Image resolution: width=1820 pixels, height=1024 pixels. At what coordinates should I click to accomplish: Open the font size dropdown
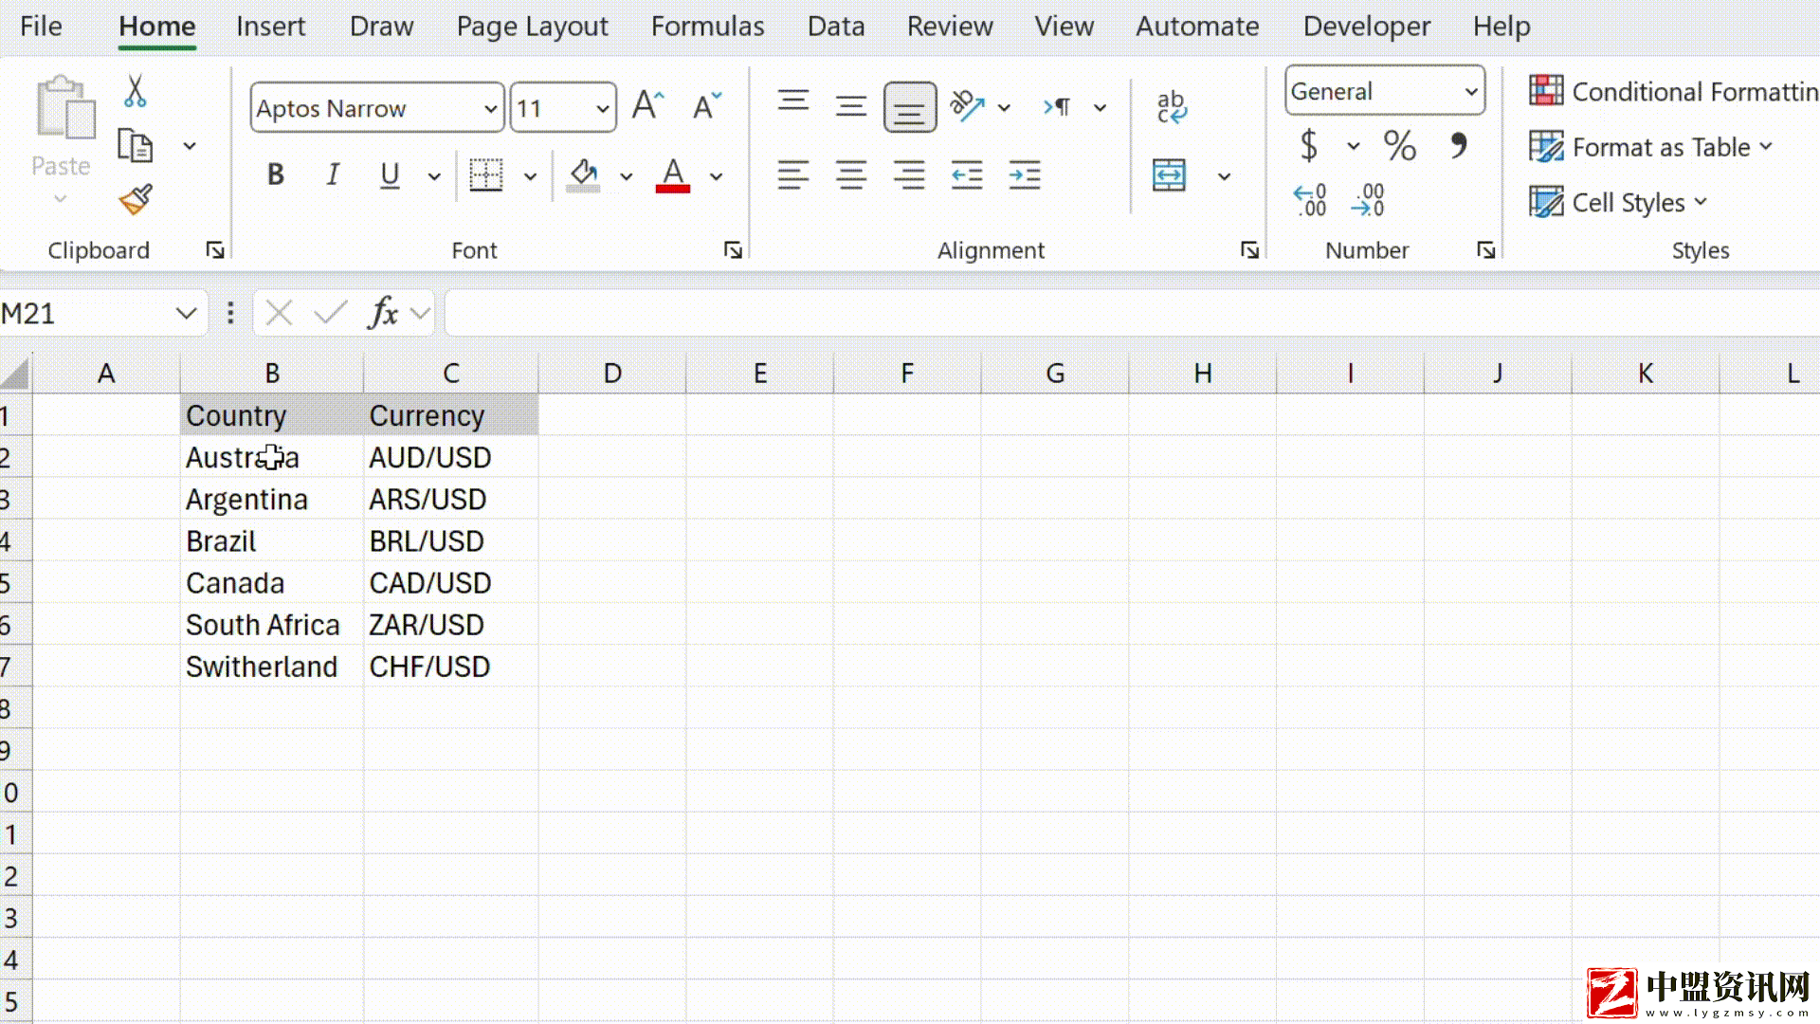point(602,108)
